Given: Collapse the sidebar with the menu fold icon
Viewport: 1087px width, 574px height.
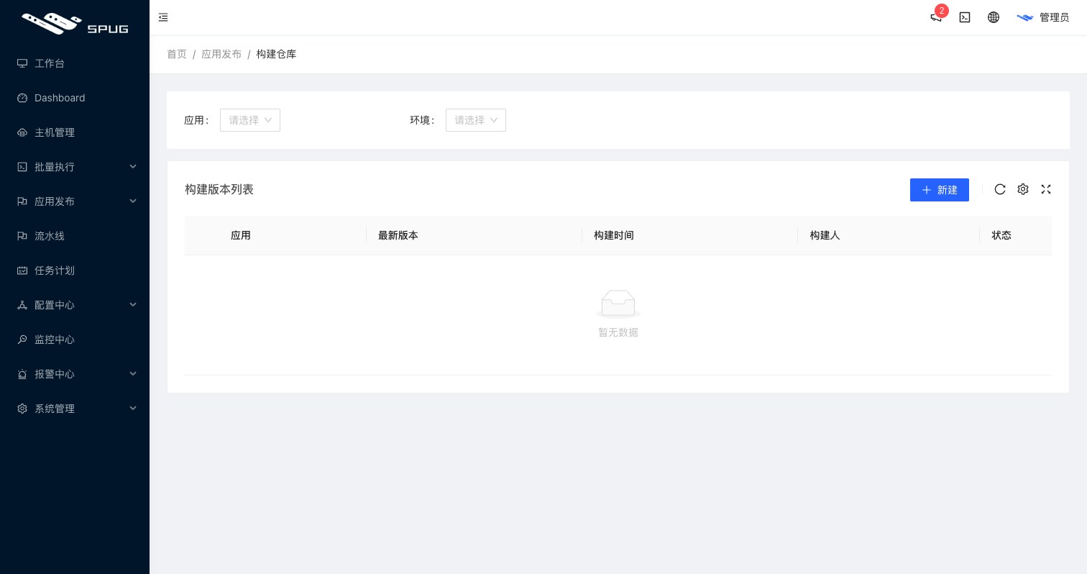Looking at the screenshot, I should pos(163,17).
